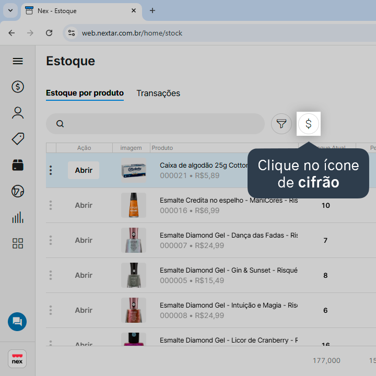Click the nex logo at the sidebar bottom

click(x=17, y=359)
